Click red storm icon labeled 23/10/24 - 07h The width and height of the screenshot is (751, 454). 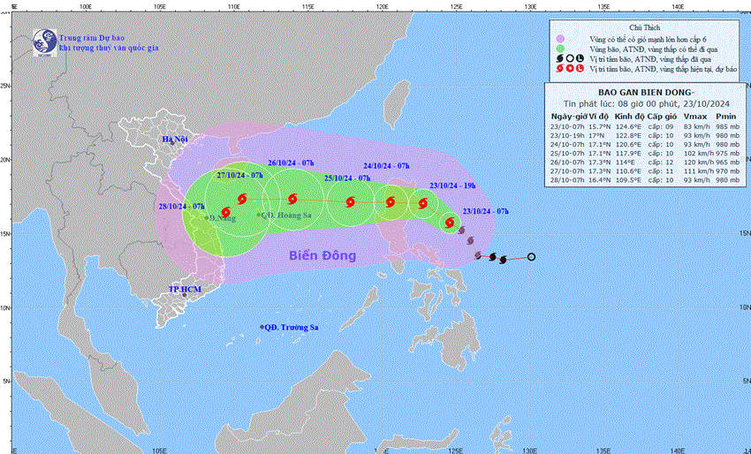pos(449,223)
